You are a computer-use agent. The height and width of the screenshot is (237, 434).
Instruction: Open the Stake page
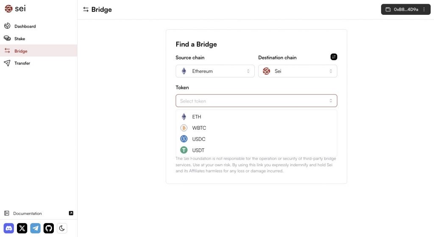coord(19,39)
